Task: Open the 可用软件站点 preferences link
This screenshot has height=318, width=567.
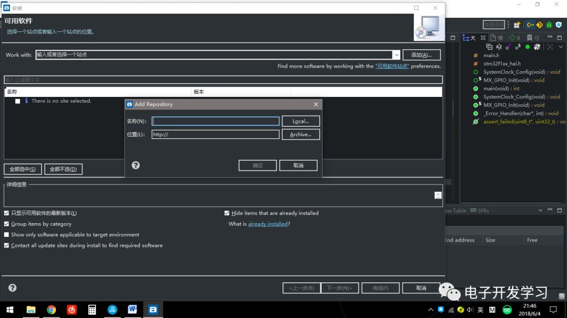Action: (x=392, y=66)
